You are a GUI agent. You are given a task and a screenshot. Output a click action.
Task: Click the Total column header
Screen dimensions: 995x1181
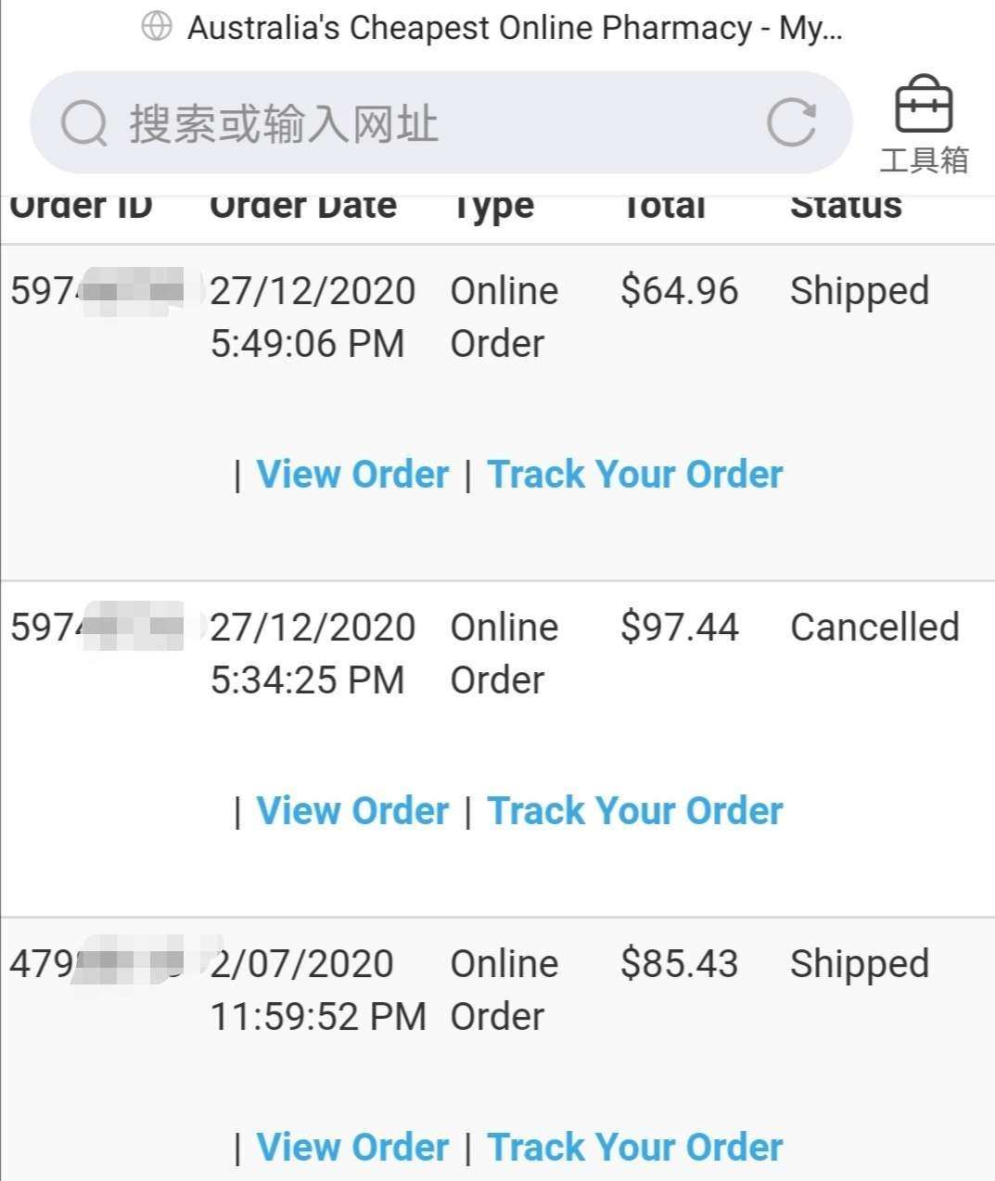(663, 206)
